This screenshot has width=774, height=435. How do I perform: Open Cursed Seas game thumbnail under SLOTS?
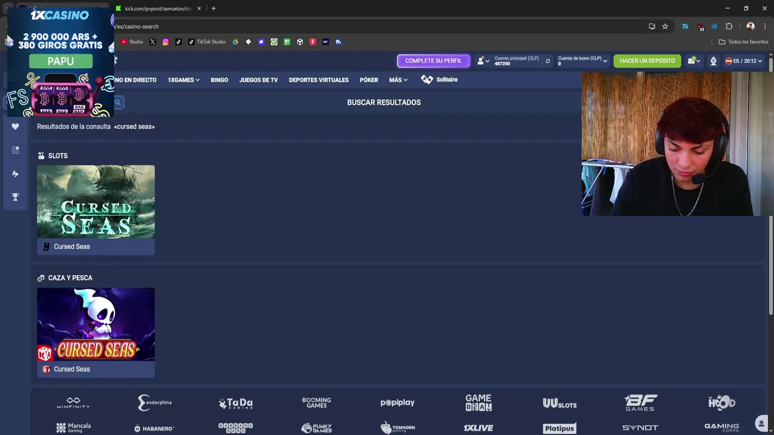pos(96,201)
